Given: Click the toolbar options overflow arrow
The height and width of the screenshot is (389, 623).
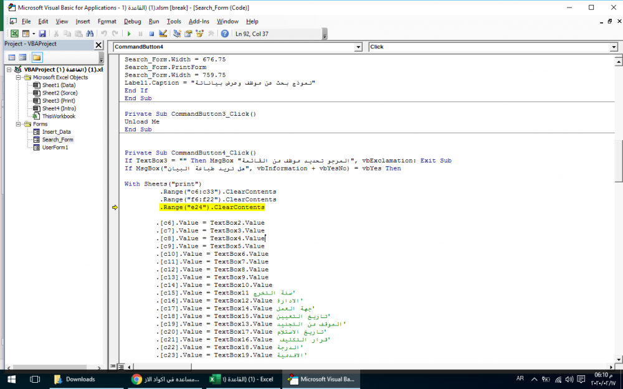Looking at the screenshot, I should pos(325,35).
